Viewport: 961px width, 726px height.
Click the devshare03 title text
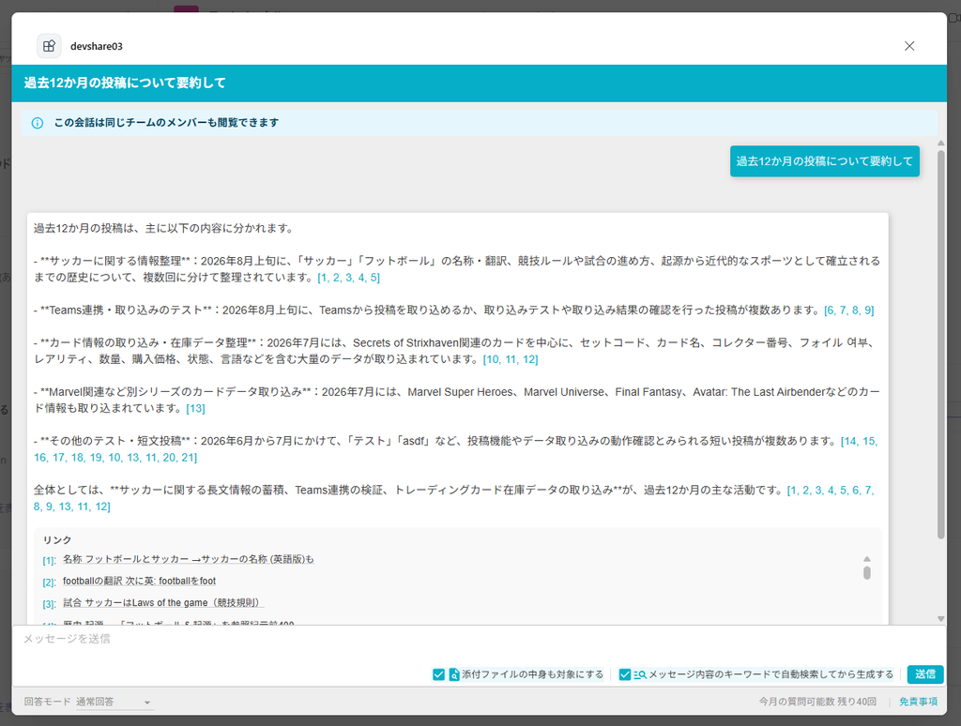tap(97, 47)
